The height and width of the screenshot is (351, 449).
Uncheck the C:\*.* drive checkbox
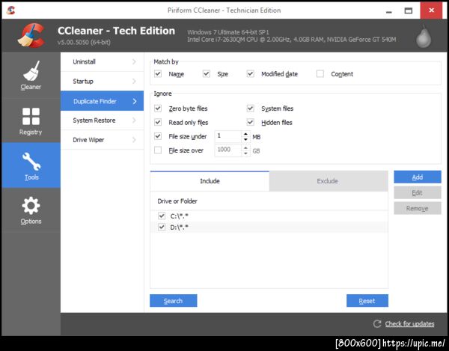162,216
